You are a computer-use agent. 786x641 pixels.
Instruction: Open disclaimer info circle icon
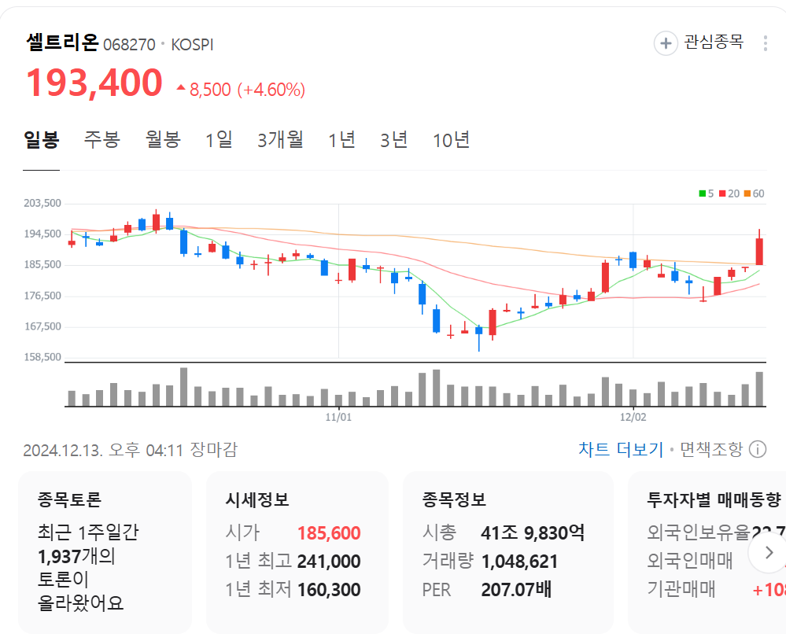point(758,450)
